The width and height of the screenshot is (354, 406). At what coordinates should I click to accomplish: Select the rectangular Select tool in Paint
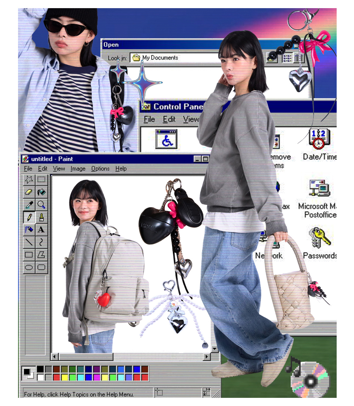(x=41, y=179)
